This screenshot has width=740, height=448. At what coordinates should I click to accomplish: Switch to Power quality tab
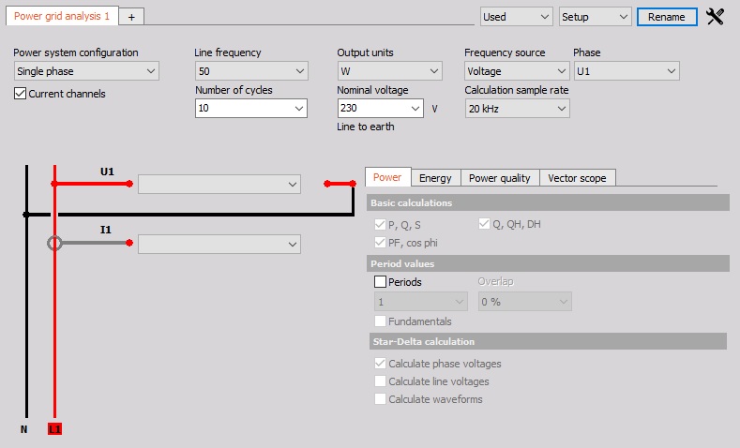[x=500, y=178]
